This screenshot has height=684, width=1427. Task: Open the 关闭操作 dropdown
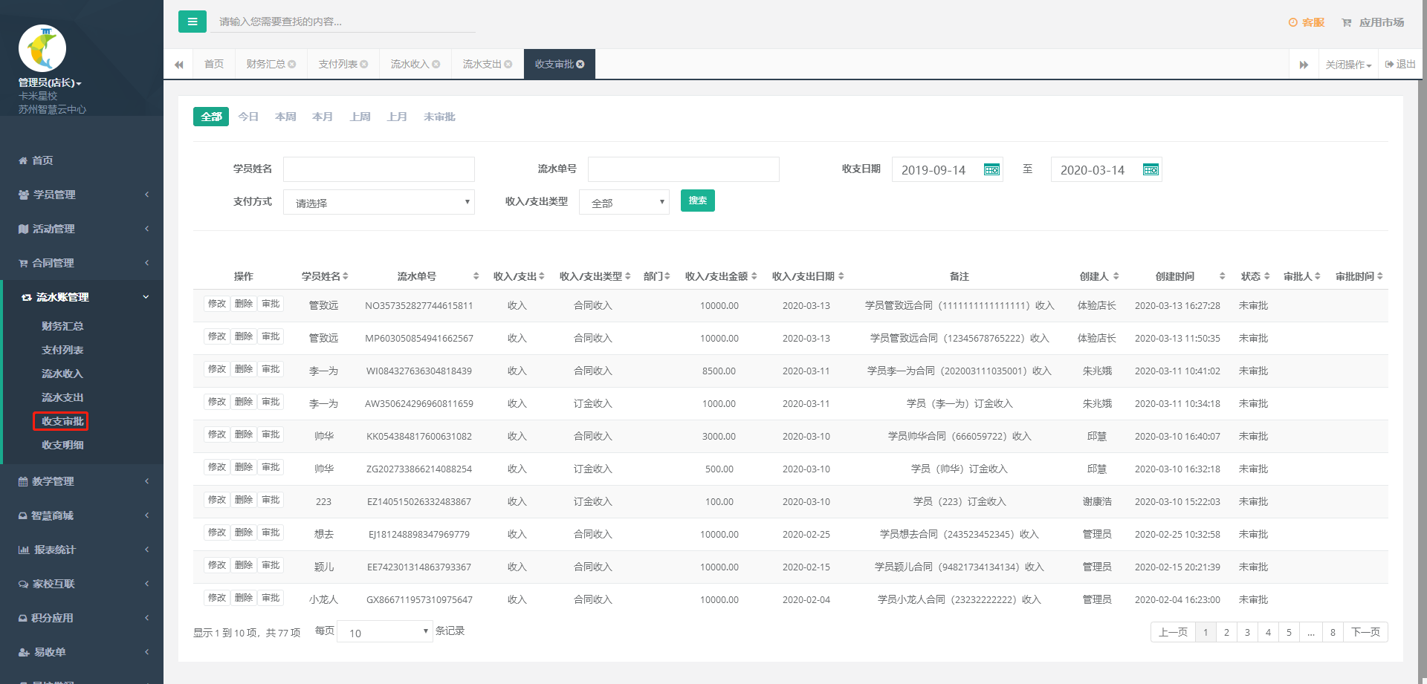[x=1348, y=65]
